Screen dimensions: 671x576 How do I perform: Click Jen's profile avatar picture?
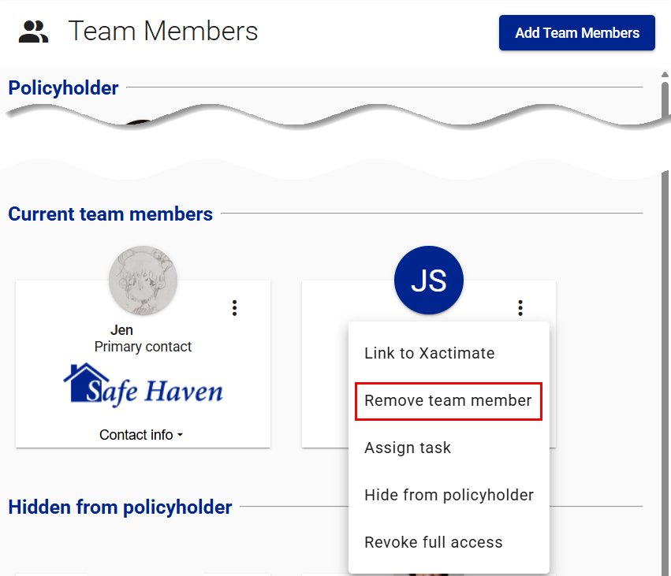[x=143, y=280]
